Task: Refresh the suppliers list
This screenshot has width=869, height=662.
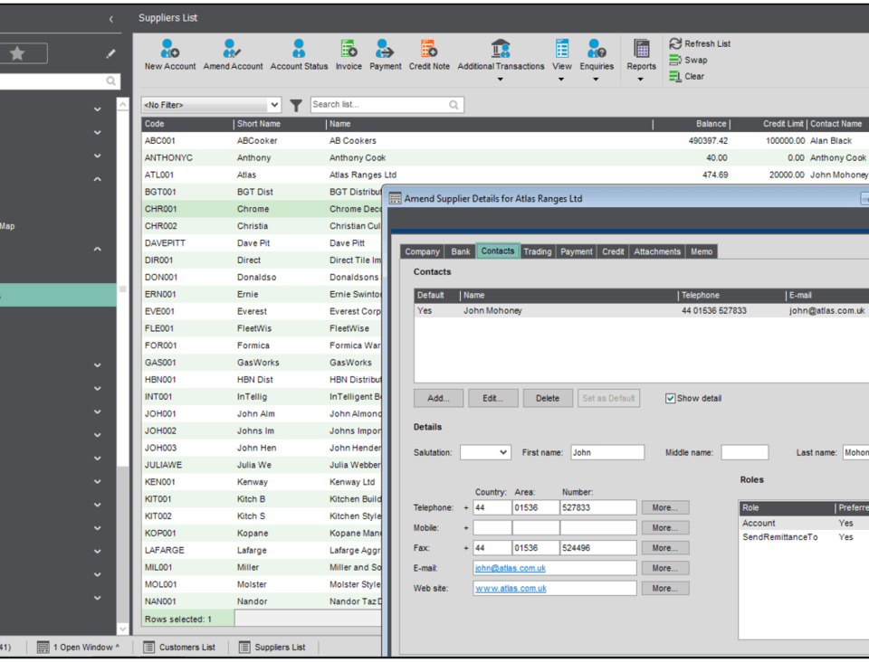Action: pos(700,43)
